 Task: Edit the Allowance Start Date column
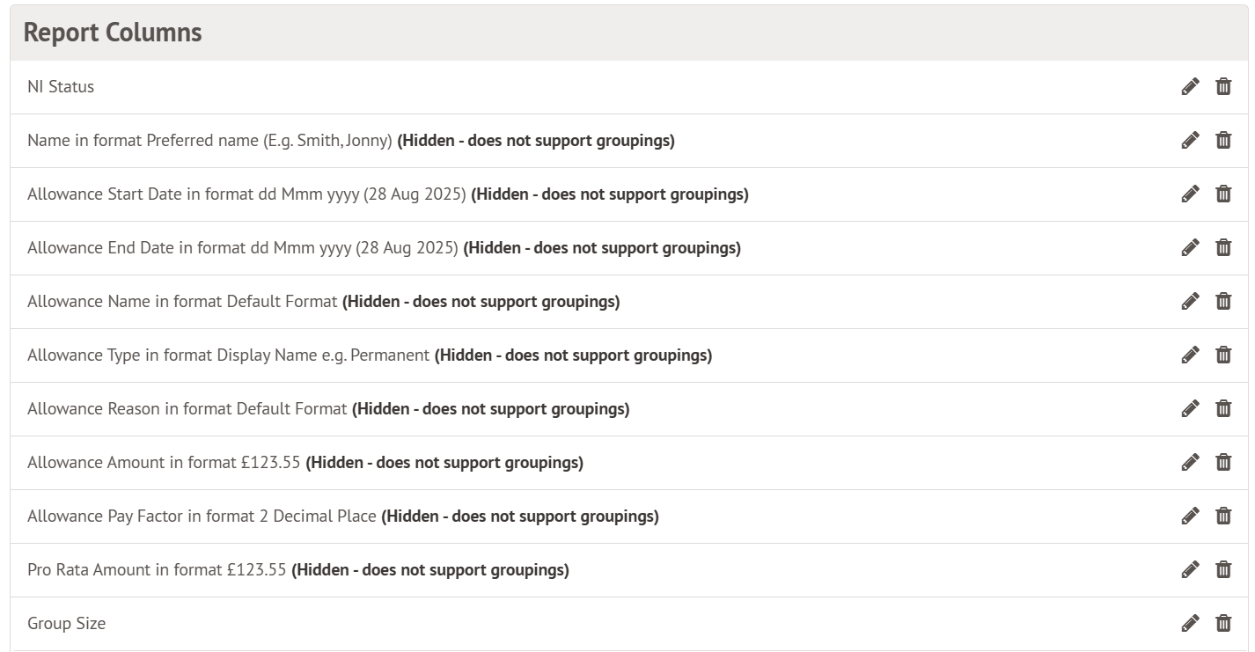point(1190,194)
